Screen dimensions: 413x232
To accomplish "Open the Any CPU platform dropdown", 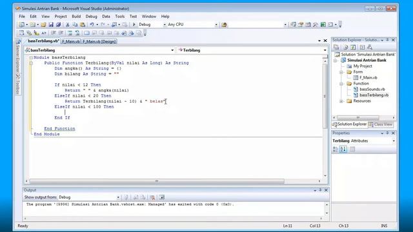I will click(x=216, y=24).
